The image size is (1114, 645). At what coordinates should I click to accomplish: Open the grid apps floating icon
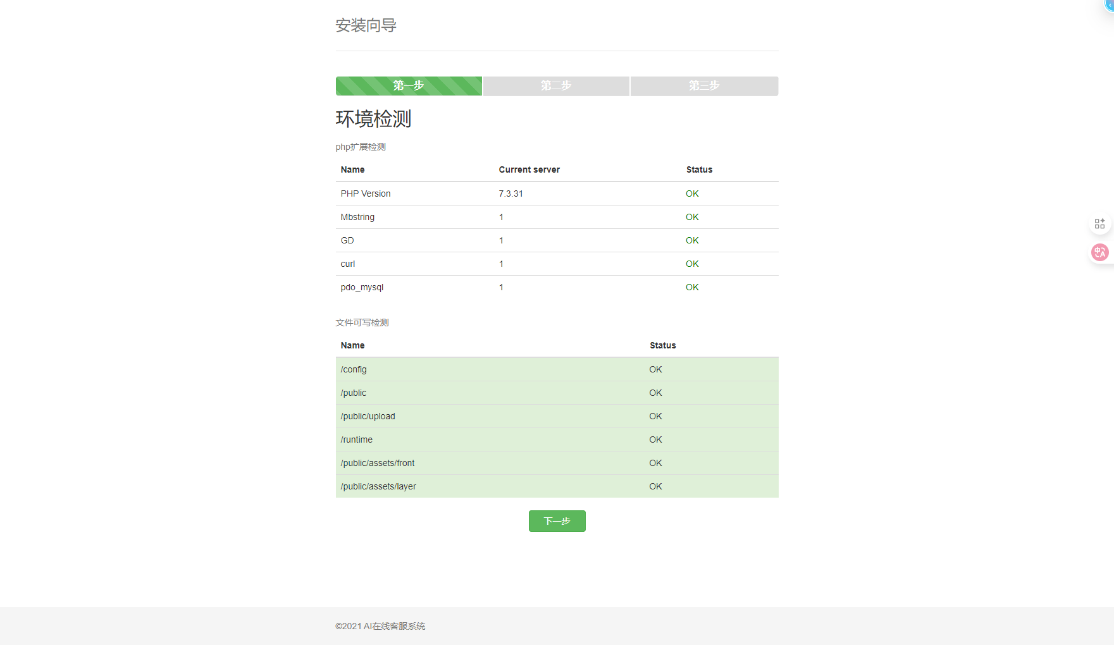(1099, 224)
